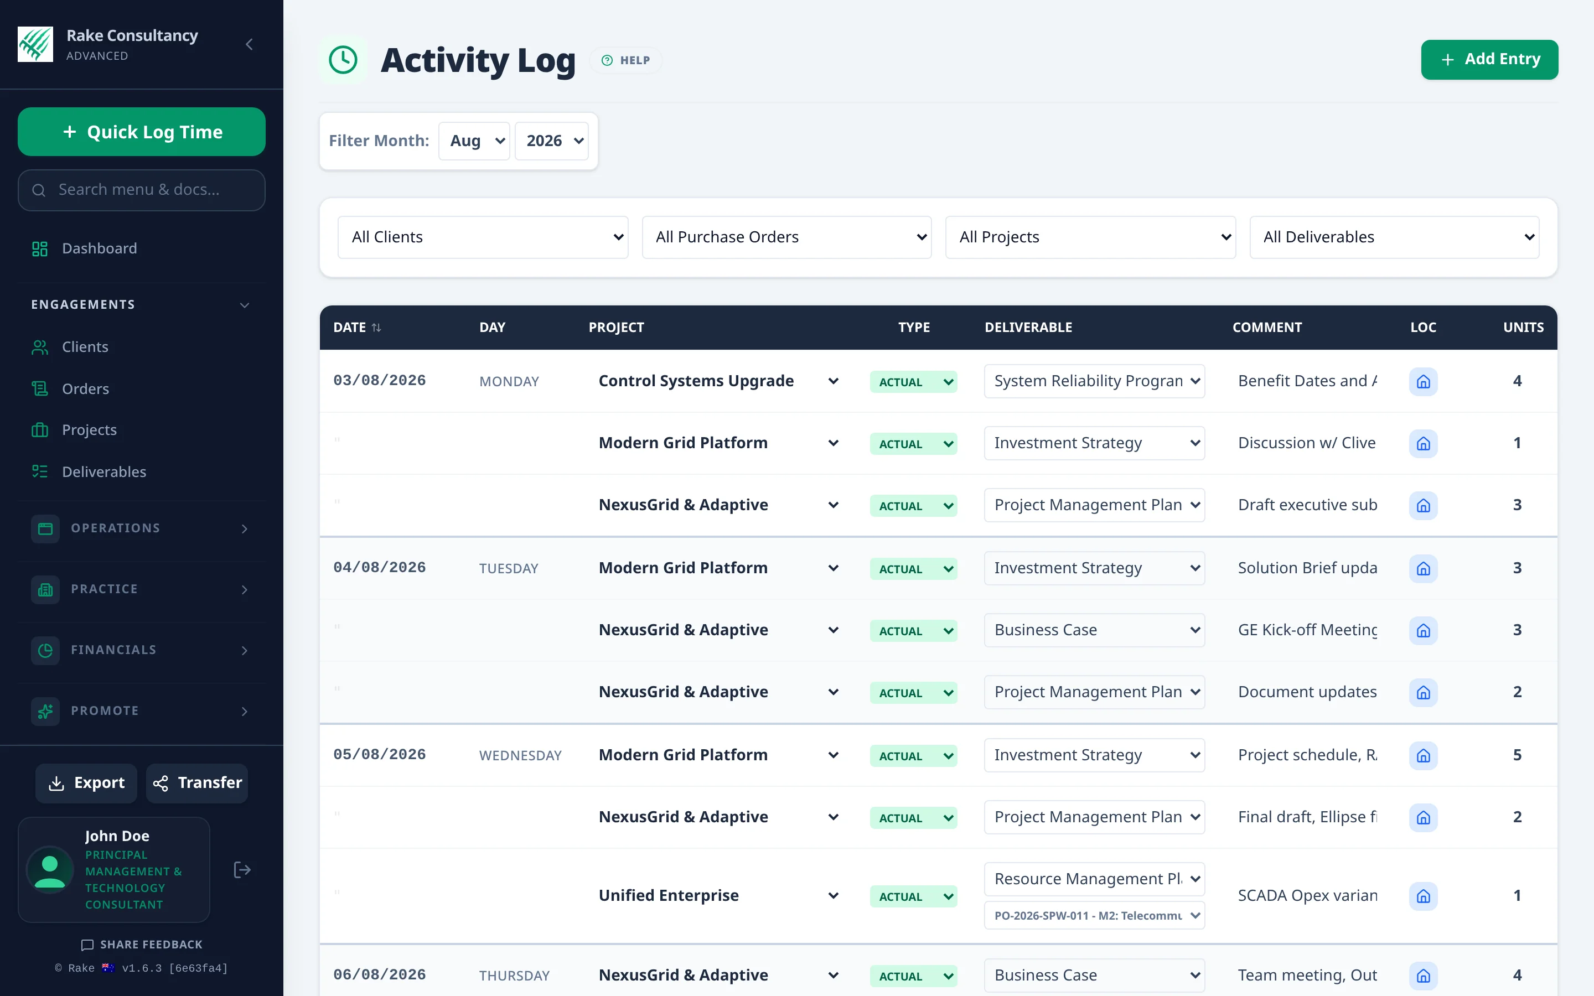
Task: Click the DELIVERABLE column header
Action: point(1028,328)
